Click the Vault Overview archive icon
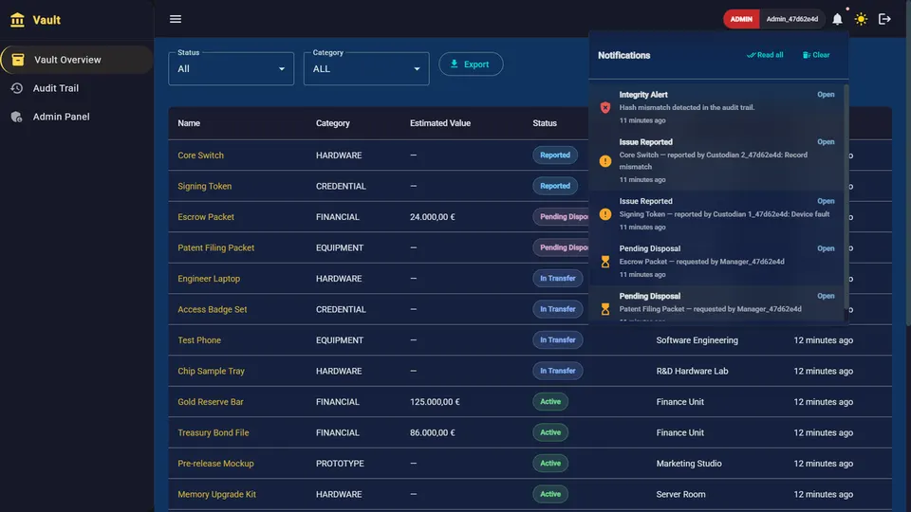The image size is (911, 512). point(18,60)
